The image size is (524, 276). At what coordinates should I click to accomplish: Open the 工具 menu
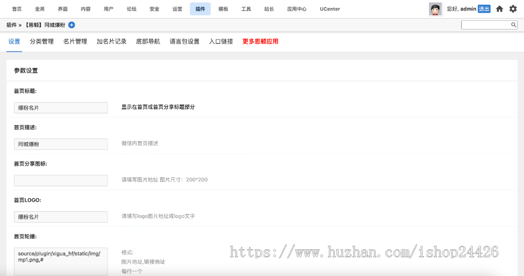coord(246,9)
